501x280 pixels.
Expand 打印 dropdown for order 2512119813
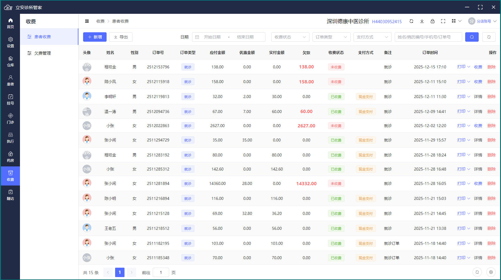coord(464,97)
